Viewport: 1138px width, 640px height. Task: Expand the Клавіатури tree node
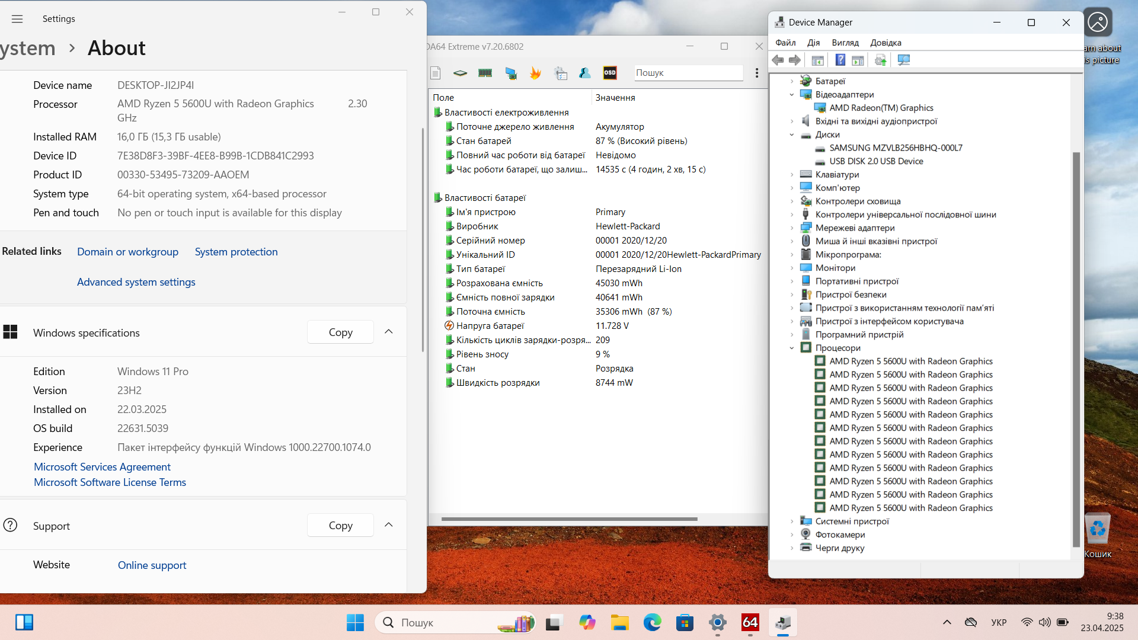[x=792, y=175]
